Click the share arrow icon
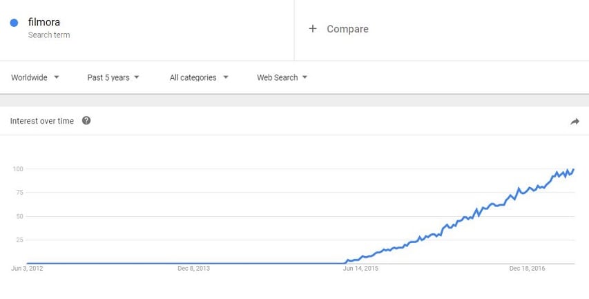The width and height of the screenshot is (589, 299). coord(574,122)
